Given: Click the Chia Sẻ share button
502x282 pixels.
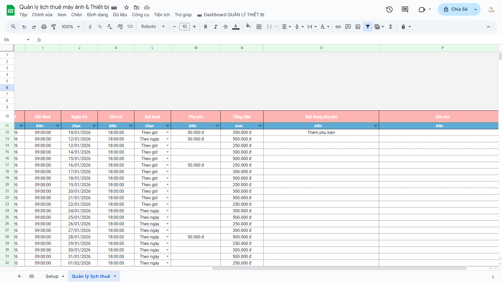Looking at the screenshot, I should pyautogui.click(x=455, y=9).
